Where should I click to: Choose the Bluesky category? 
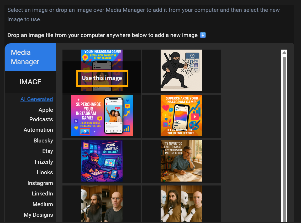coord(43,140)
